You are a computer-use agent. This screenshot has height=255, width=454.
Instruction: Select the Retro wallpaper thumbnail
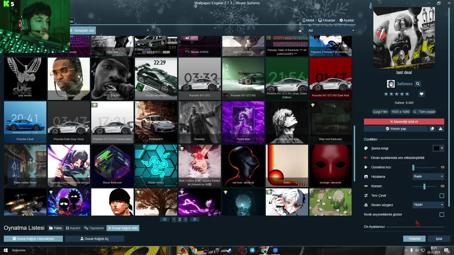tap(287, 166)
